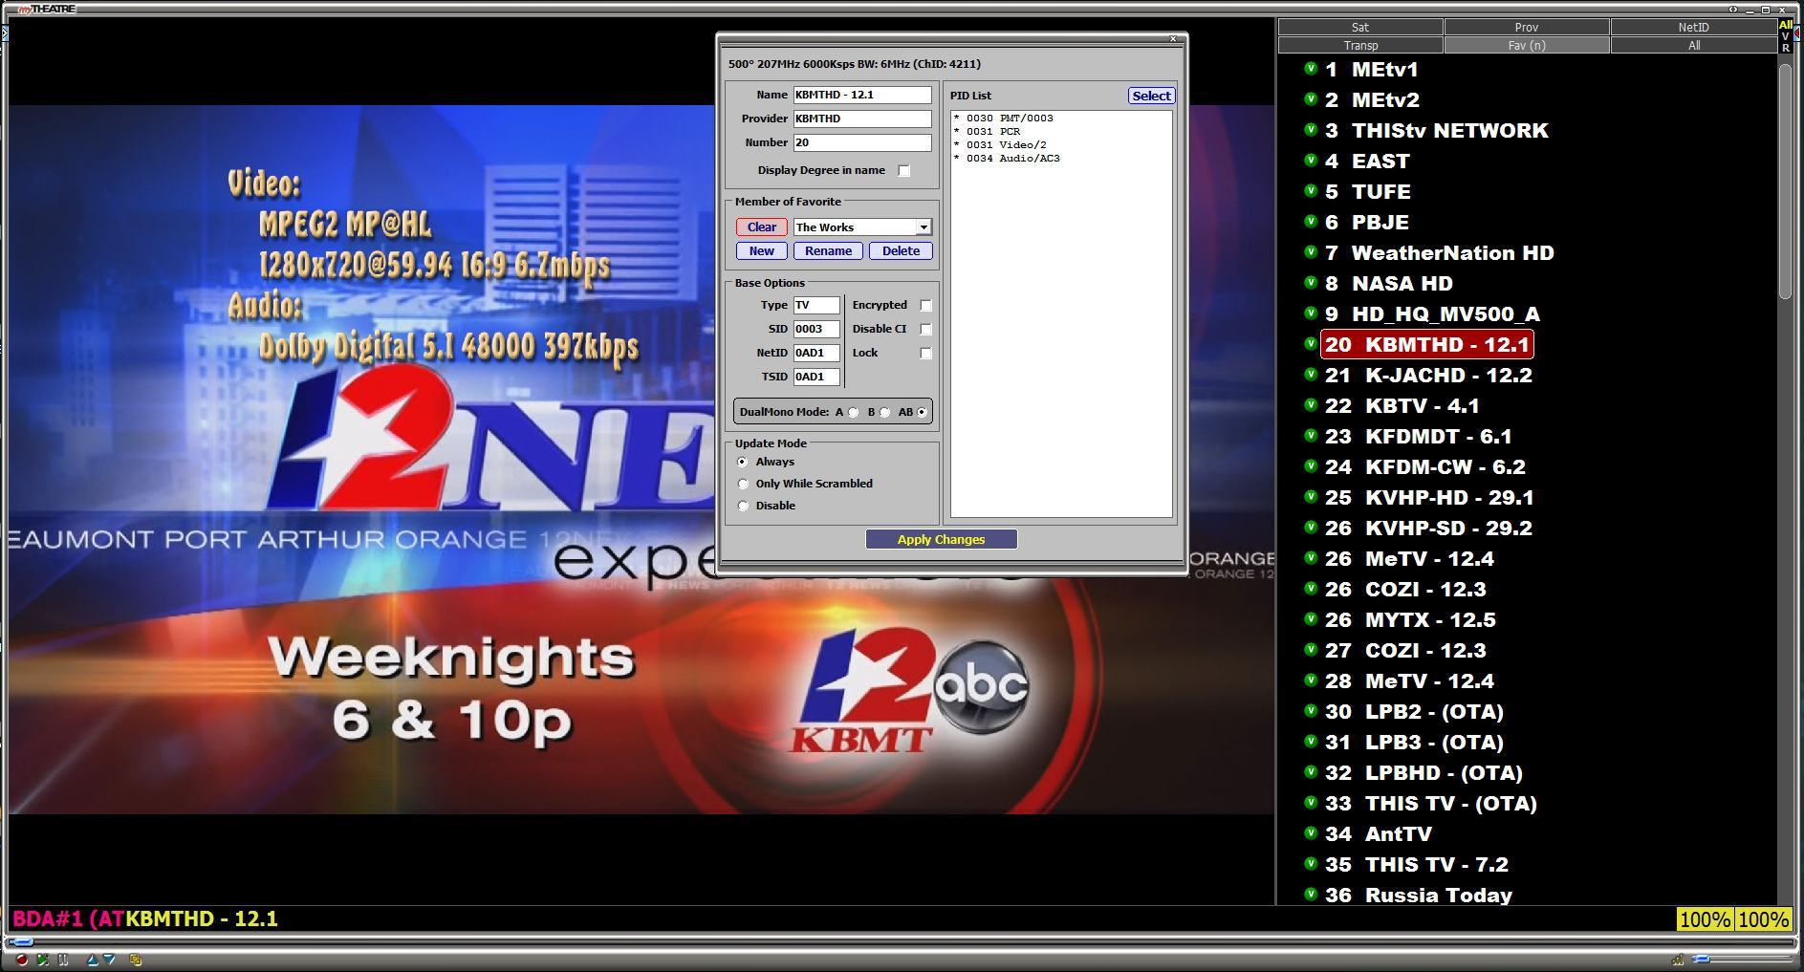Viewport: 1804px width, 972px height.
Task: Click green icon next to PBJE
Action: tap(1312, 222)
